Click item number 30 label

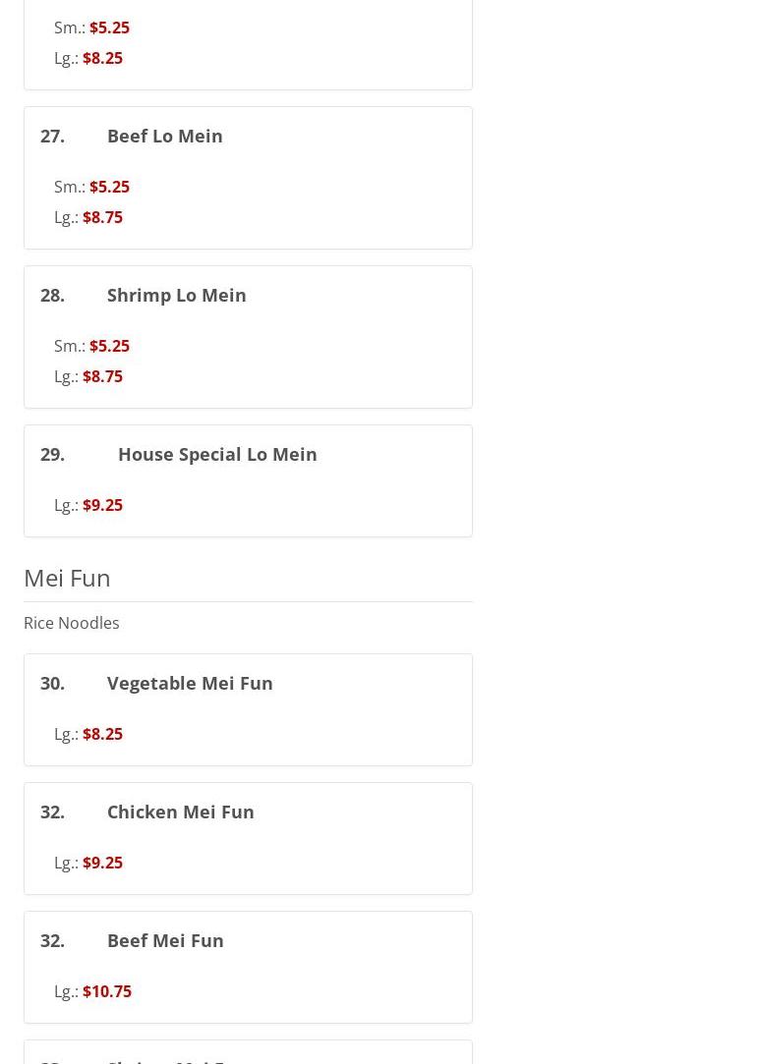pos(52,683)
